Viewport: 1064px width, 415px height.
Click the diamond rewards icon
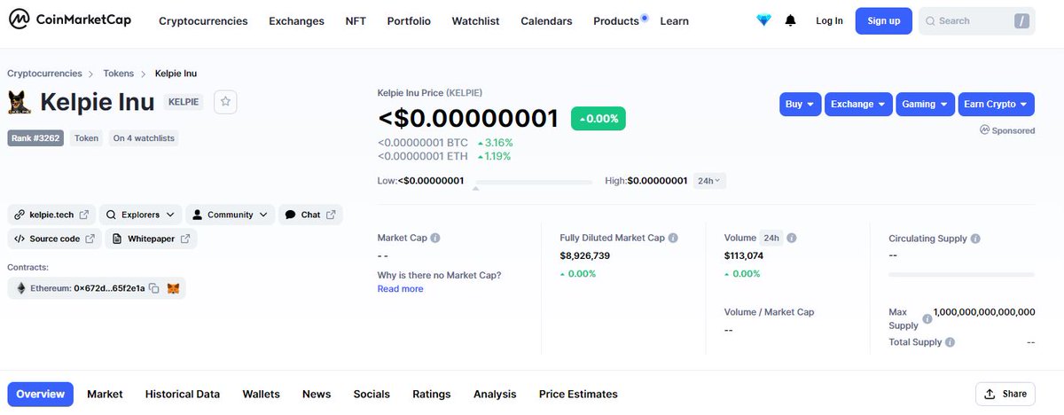(x=763, y=20)
